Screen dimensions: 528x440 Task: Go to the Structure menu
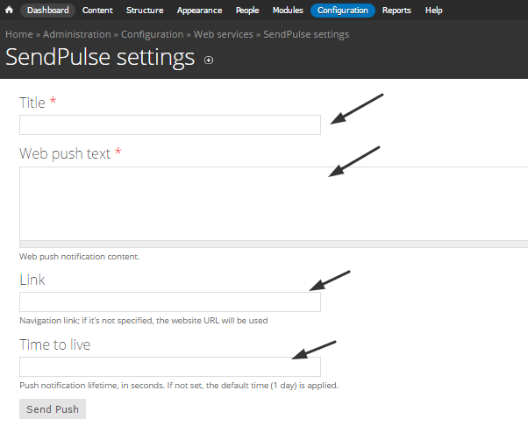(145, 11)
